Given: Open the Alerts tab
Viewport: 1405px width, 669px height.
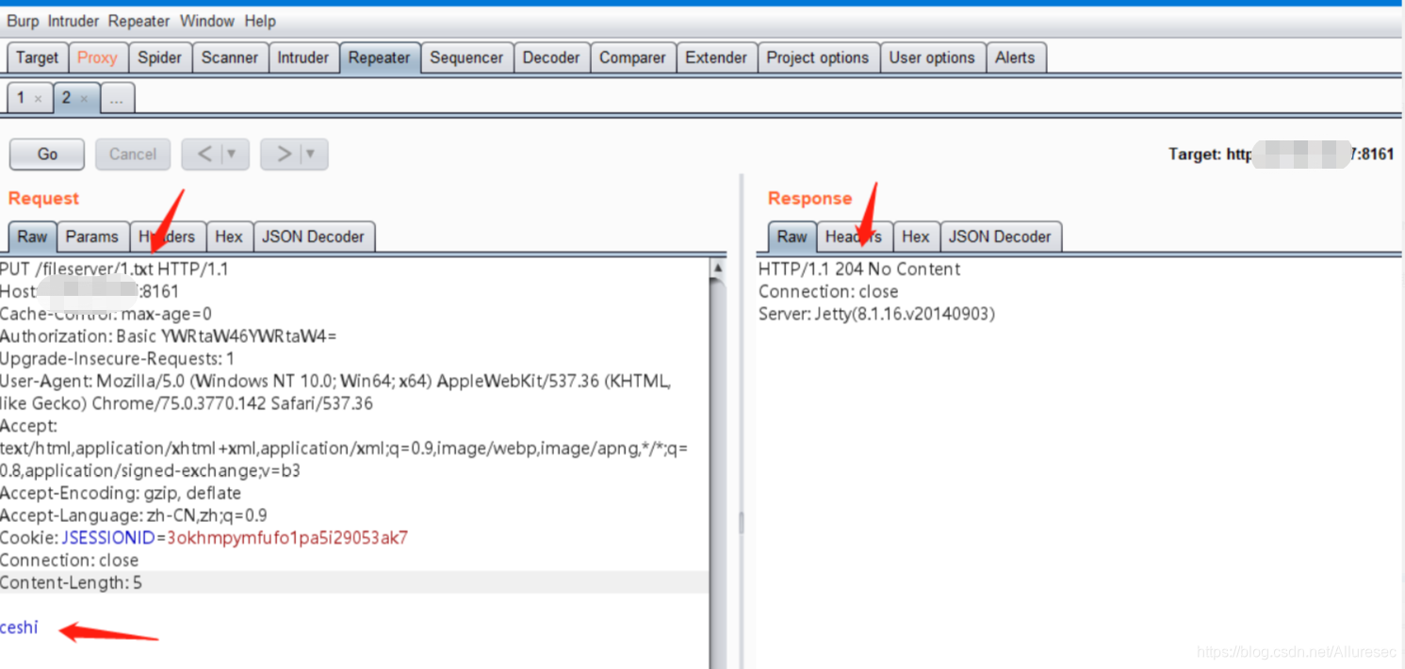Looking at the screenshot, I should 1015,57.
